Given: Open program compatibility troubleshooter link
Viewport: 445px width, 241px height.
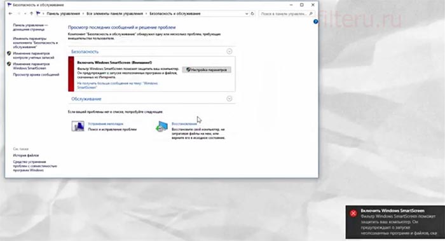Looking at the screenshot, I should [x=35, y=166].
